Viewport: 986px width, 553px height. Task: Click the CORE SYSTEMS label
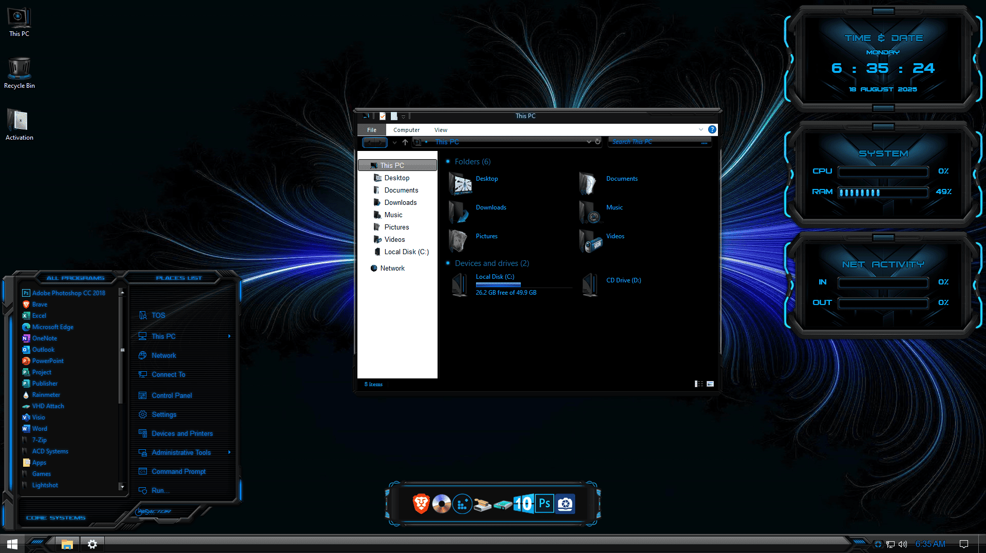click(x=56, y=518)
